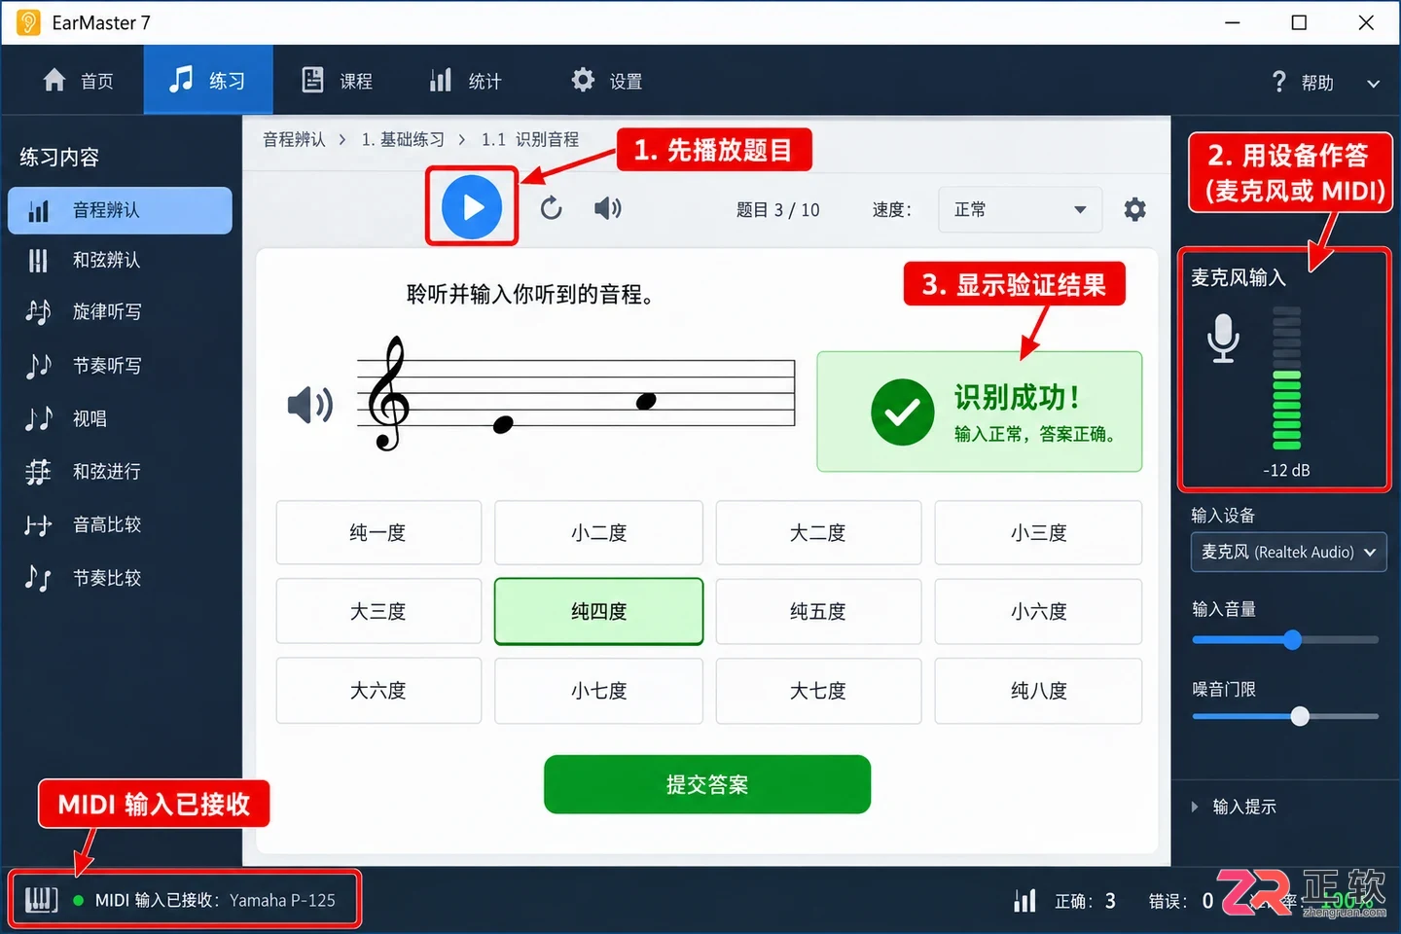
Task: Click the second note on the staff
Action: click(646, 401)
